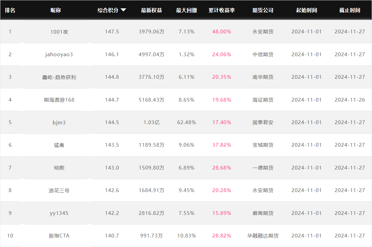Select score value 142.2

click(x=112, y=213)
